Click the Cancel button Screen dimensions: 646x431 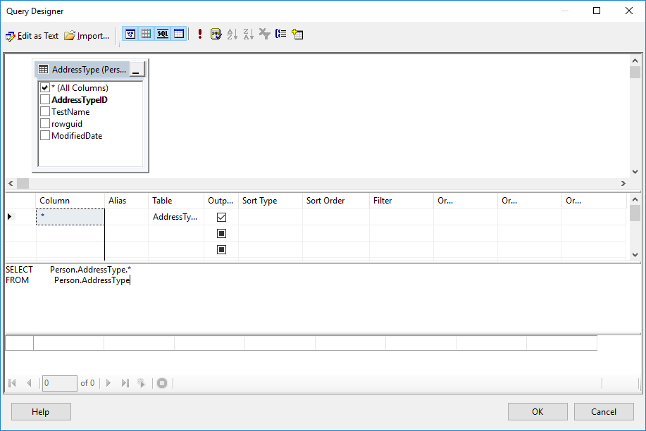tap(604, 412)
